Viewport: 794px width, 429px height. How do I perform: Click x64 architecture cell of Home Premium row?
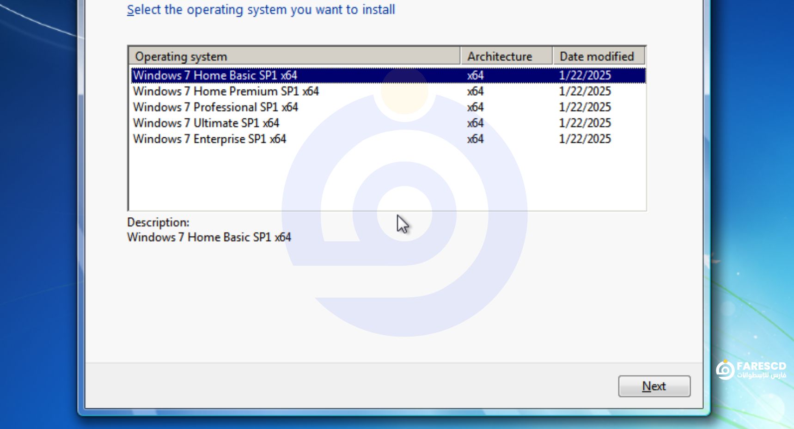[x=475, y=91]
